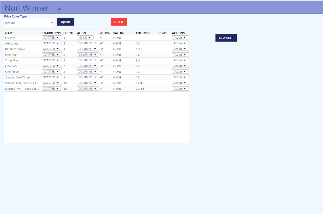Open Symbol Type dropdown for Anticipate row
Screen dimensions: 323x214
[52, 43]
